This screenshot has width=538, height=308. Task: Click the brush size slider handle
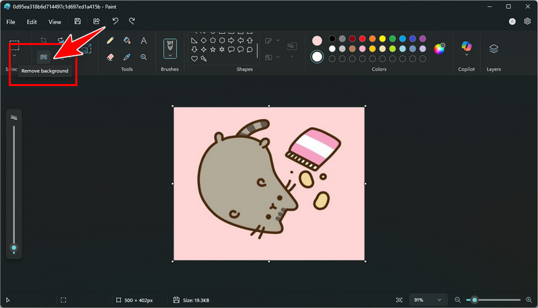(13, 247)
